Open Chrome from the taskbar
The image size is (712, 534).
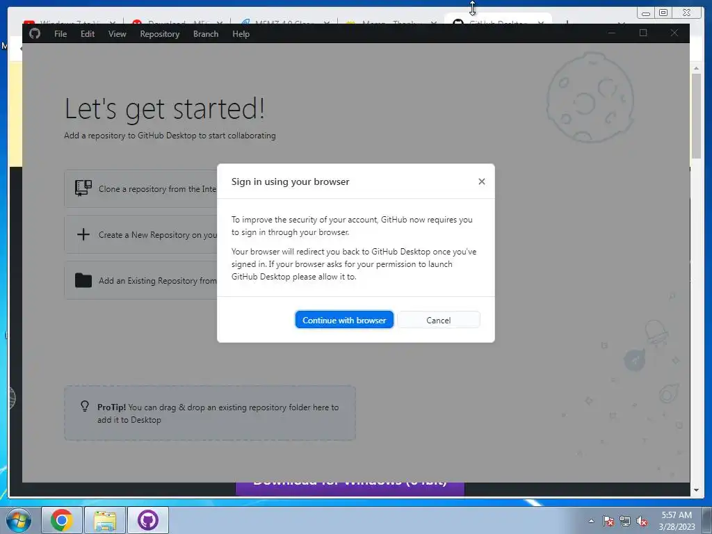click(x=62, y=520)
